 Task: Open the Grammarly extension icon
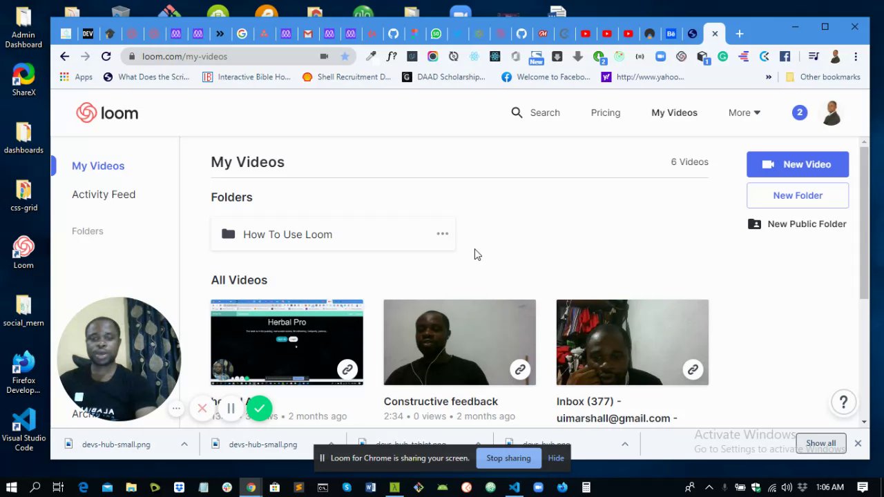[723, 57]
